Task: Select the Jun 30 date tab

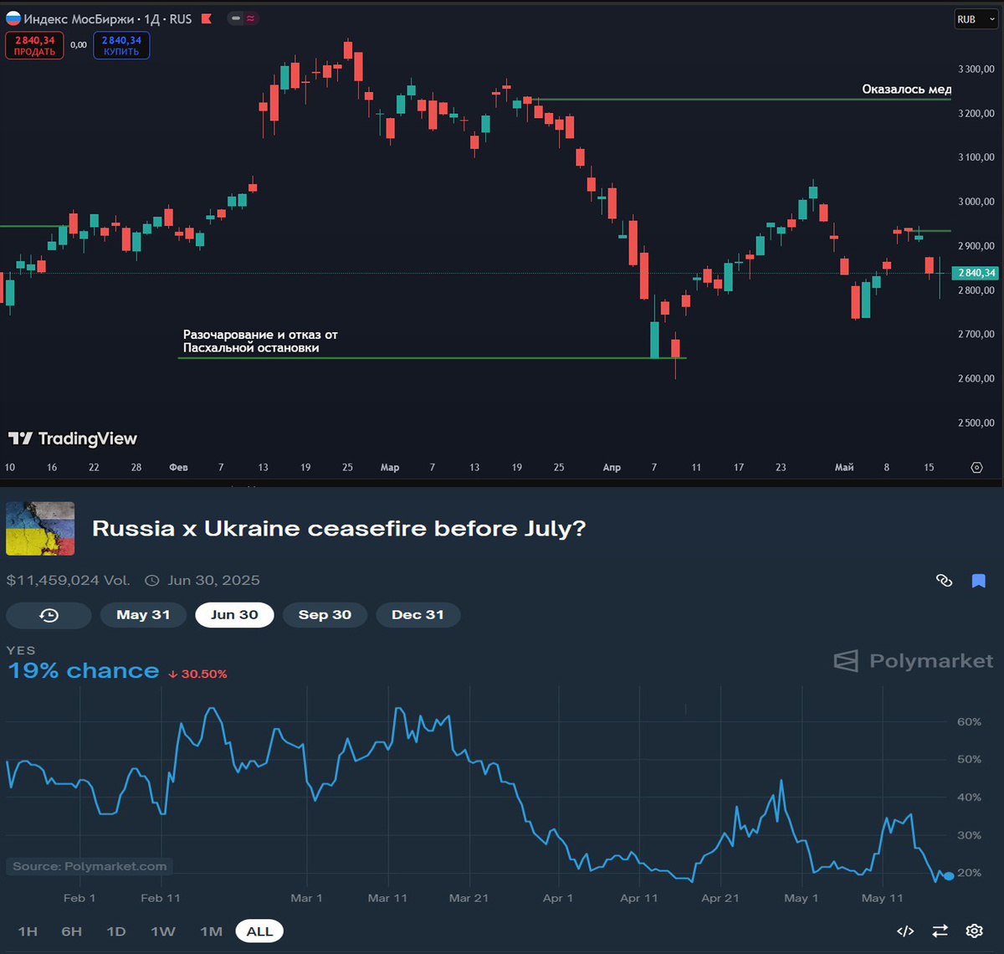Action: [234, 615]
